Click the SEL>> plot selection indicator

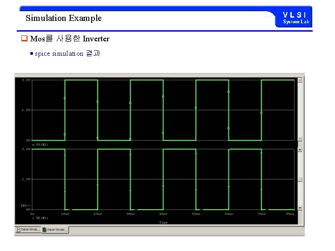[26, 205]
